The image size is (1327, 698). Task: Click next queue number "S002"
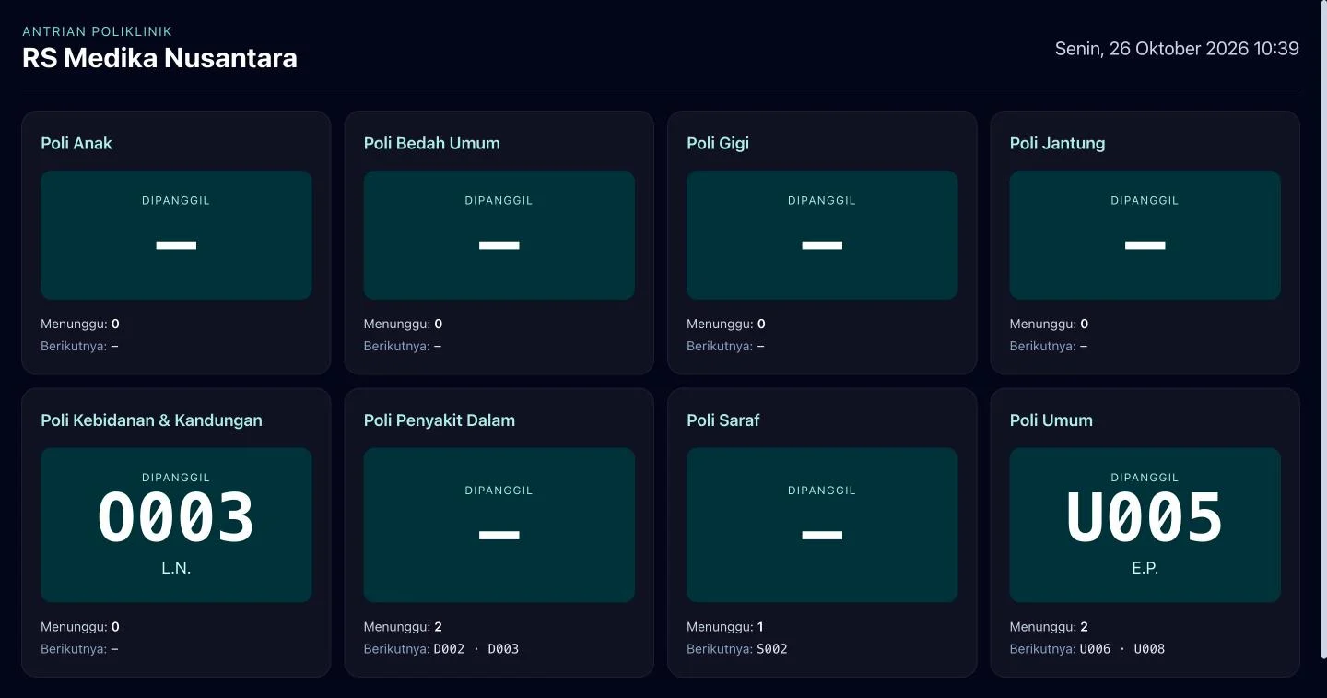click(772, 649)
